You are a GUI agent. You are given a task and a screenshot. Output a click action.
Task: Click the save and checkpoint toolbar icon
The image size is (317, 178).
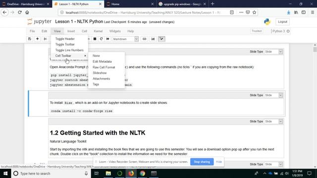click(30, 39)
